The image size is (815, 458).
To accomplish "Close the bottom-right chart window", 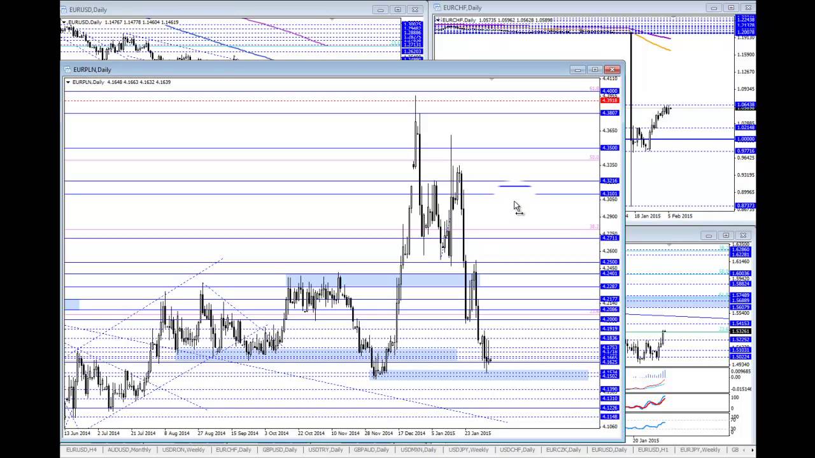I will click(x=743, y=235).
